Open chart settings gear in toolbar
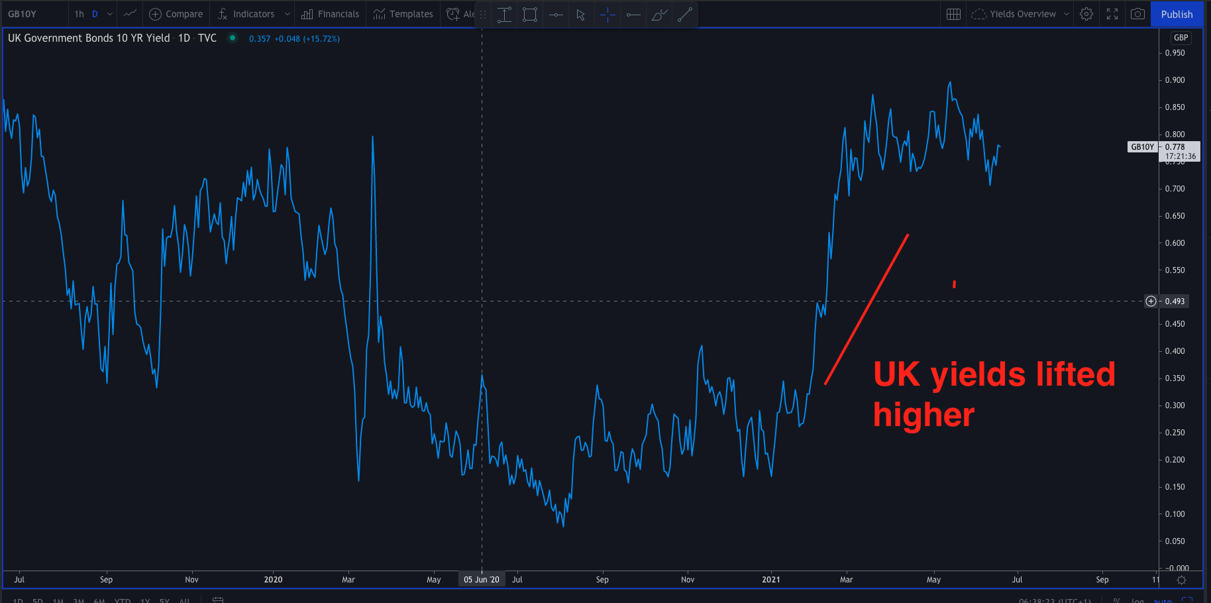 (x=1086, y=14)
